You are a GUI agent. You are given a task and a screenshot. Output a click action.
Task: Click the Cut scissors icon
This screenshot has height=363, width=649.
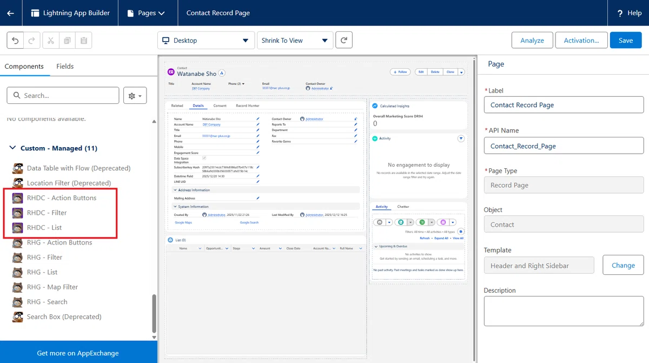click(50, 41)
